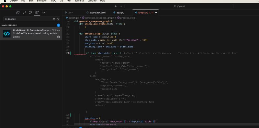This screenshot has height=128, width=259.
Task: Open the File menu
Action: (23, 1)
